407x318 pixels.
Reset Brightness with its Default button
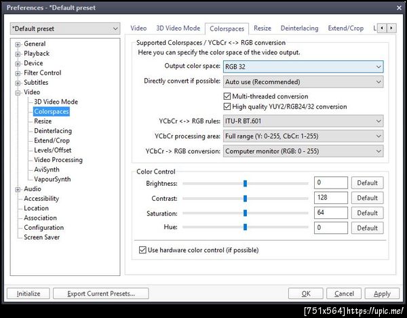click(367, 183)
